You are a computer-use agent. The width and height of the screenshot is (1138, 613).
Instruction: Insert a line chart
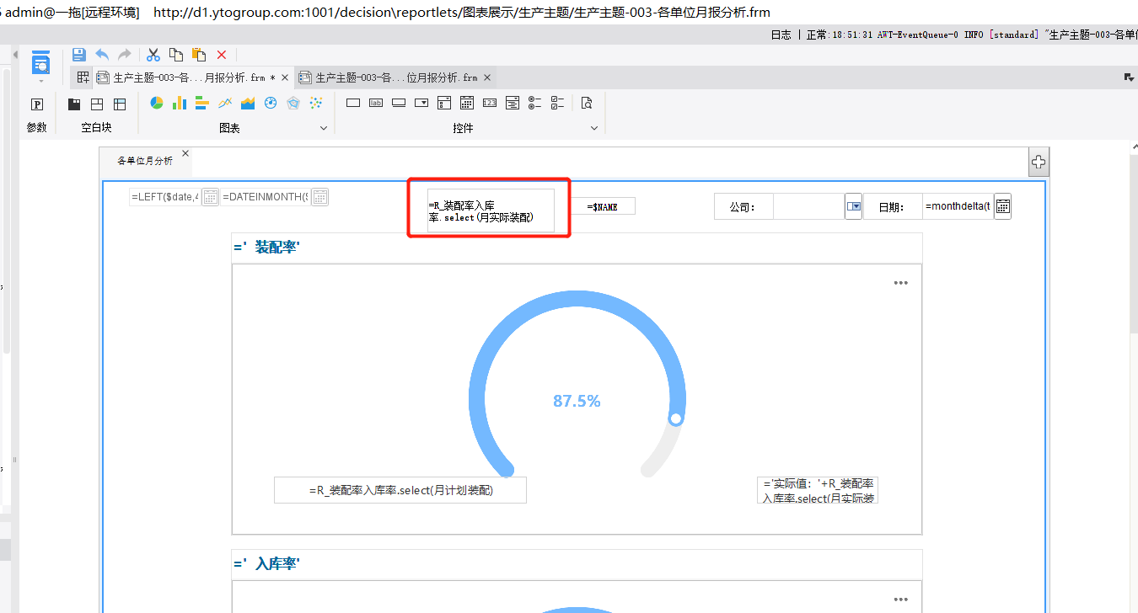click(225, 103)
